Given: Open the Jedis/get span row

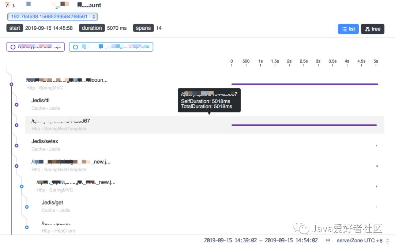Looking at the screenshot, I should click(x=204, y=206).
